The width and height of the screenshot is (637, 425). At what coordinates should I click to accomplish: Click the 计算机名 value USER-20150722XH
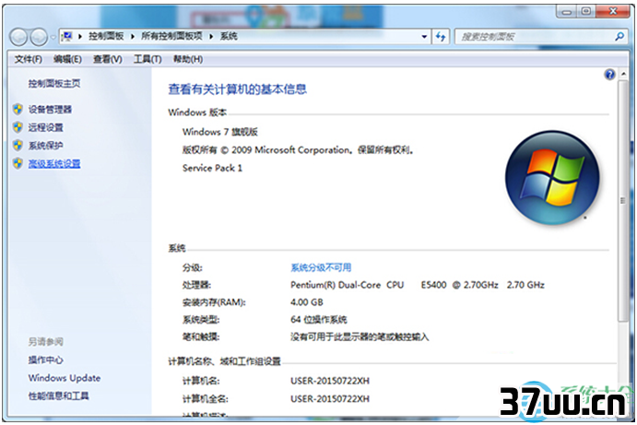click(330, 381)
